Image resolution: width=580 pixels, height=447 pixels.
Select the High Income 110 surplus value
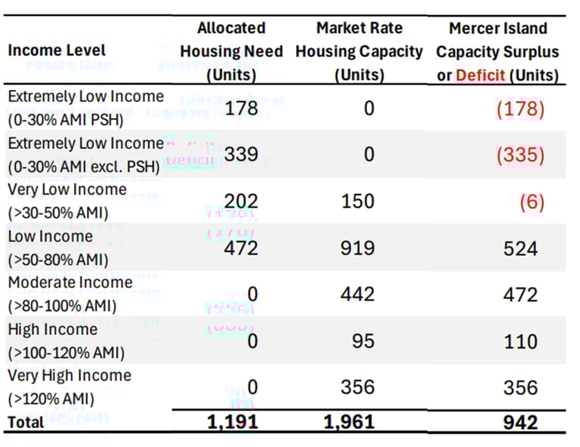coord(520,341)
